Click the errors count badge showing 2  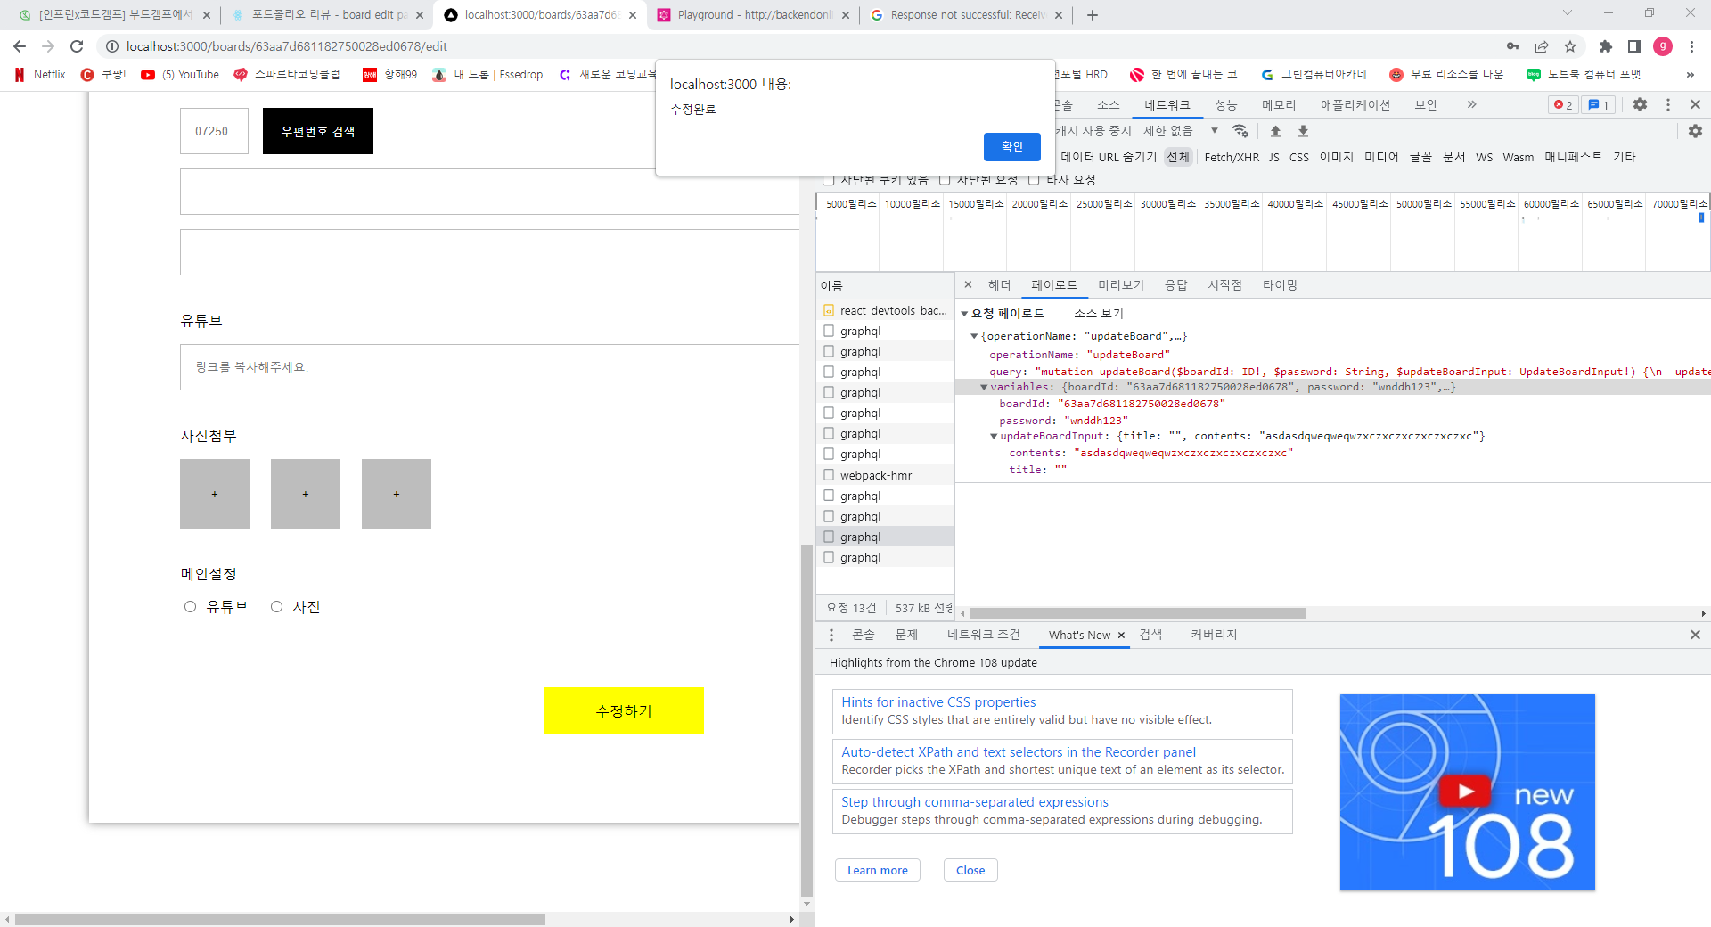click(x=1563, y=104)
